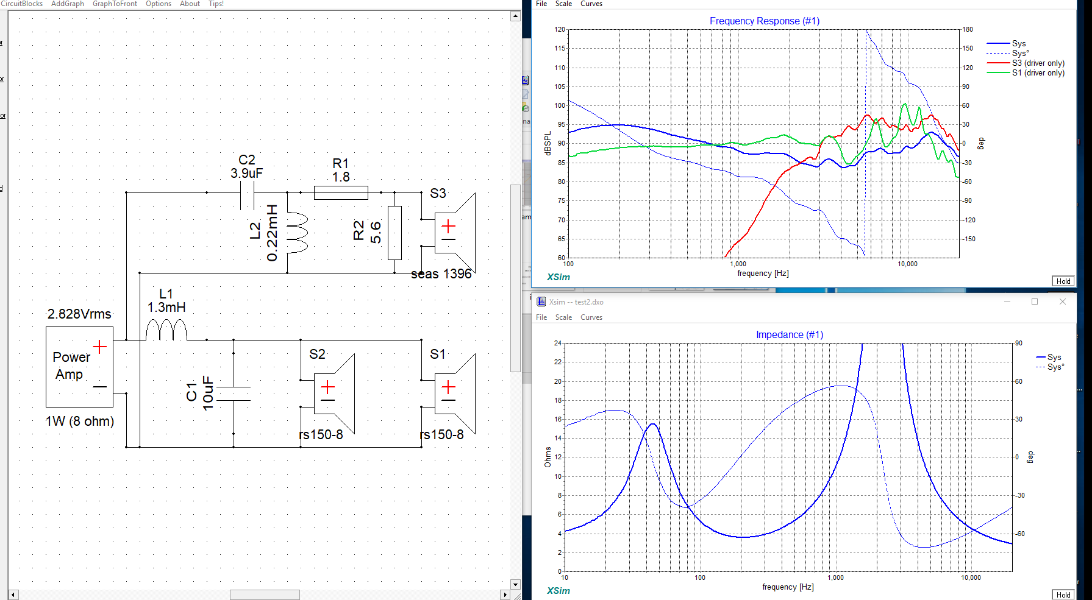Screen dimensions: 1092x600
Task: Click the Tips! menu item
Action: [x=216, y=4]
